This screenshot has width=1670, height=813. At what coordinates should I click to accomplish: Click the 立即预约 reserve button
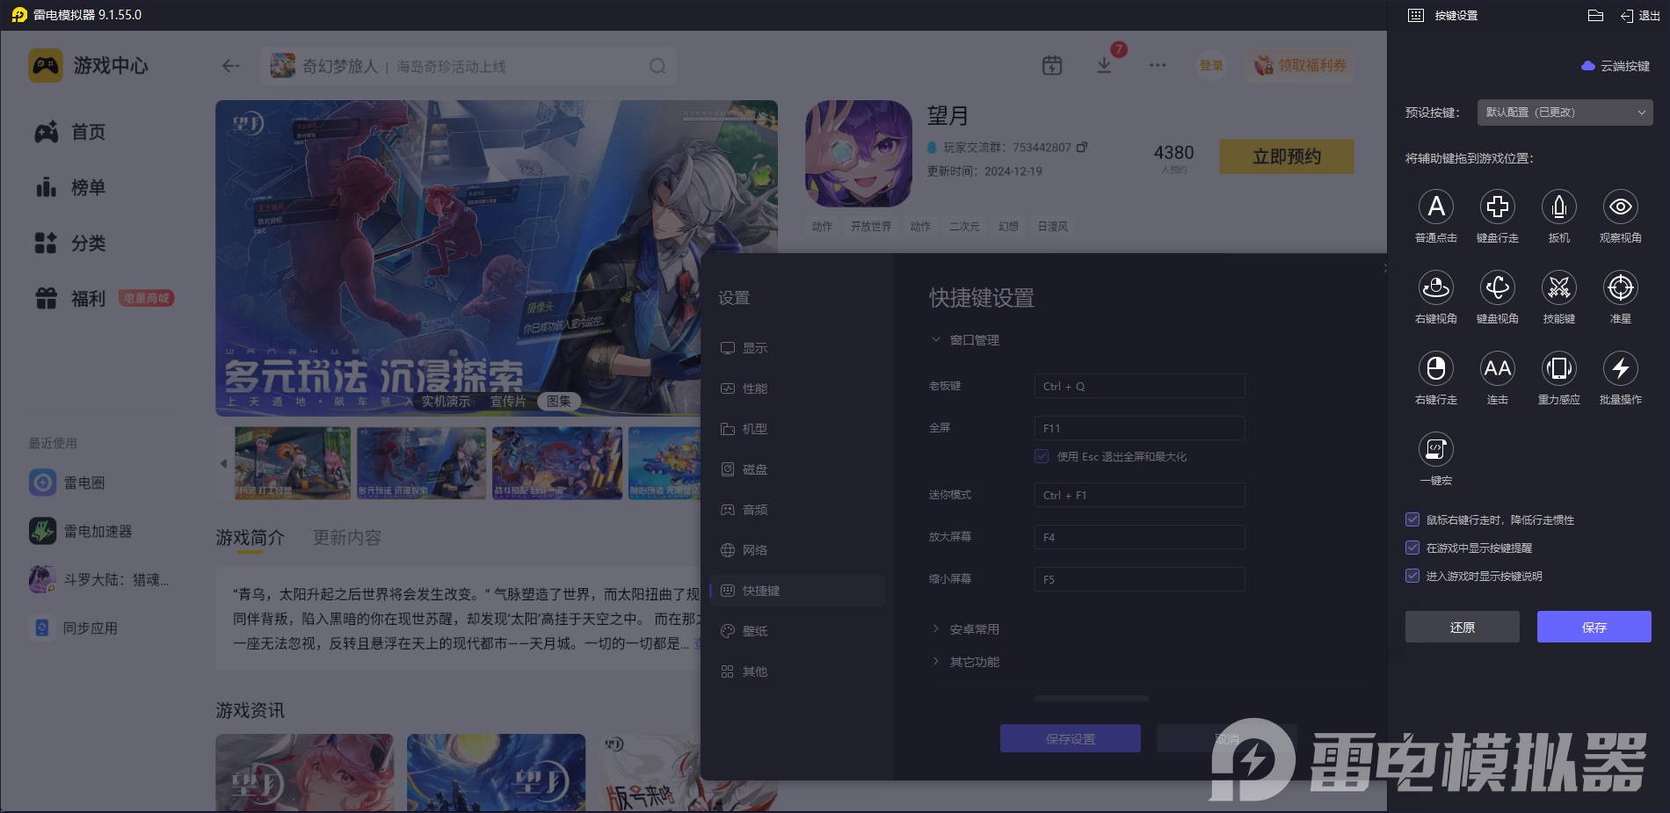pyautogui.click(x=1287, y=156)
